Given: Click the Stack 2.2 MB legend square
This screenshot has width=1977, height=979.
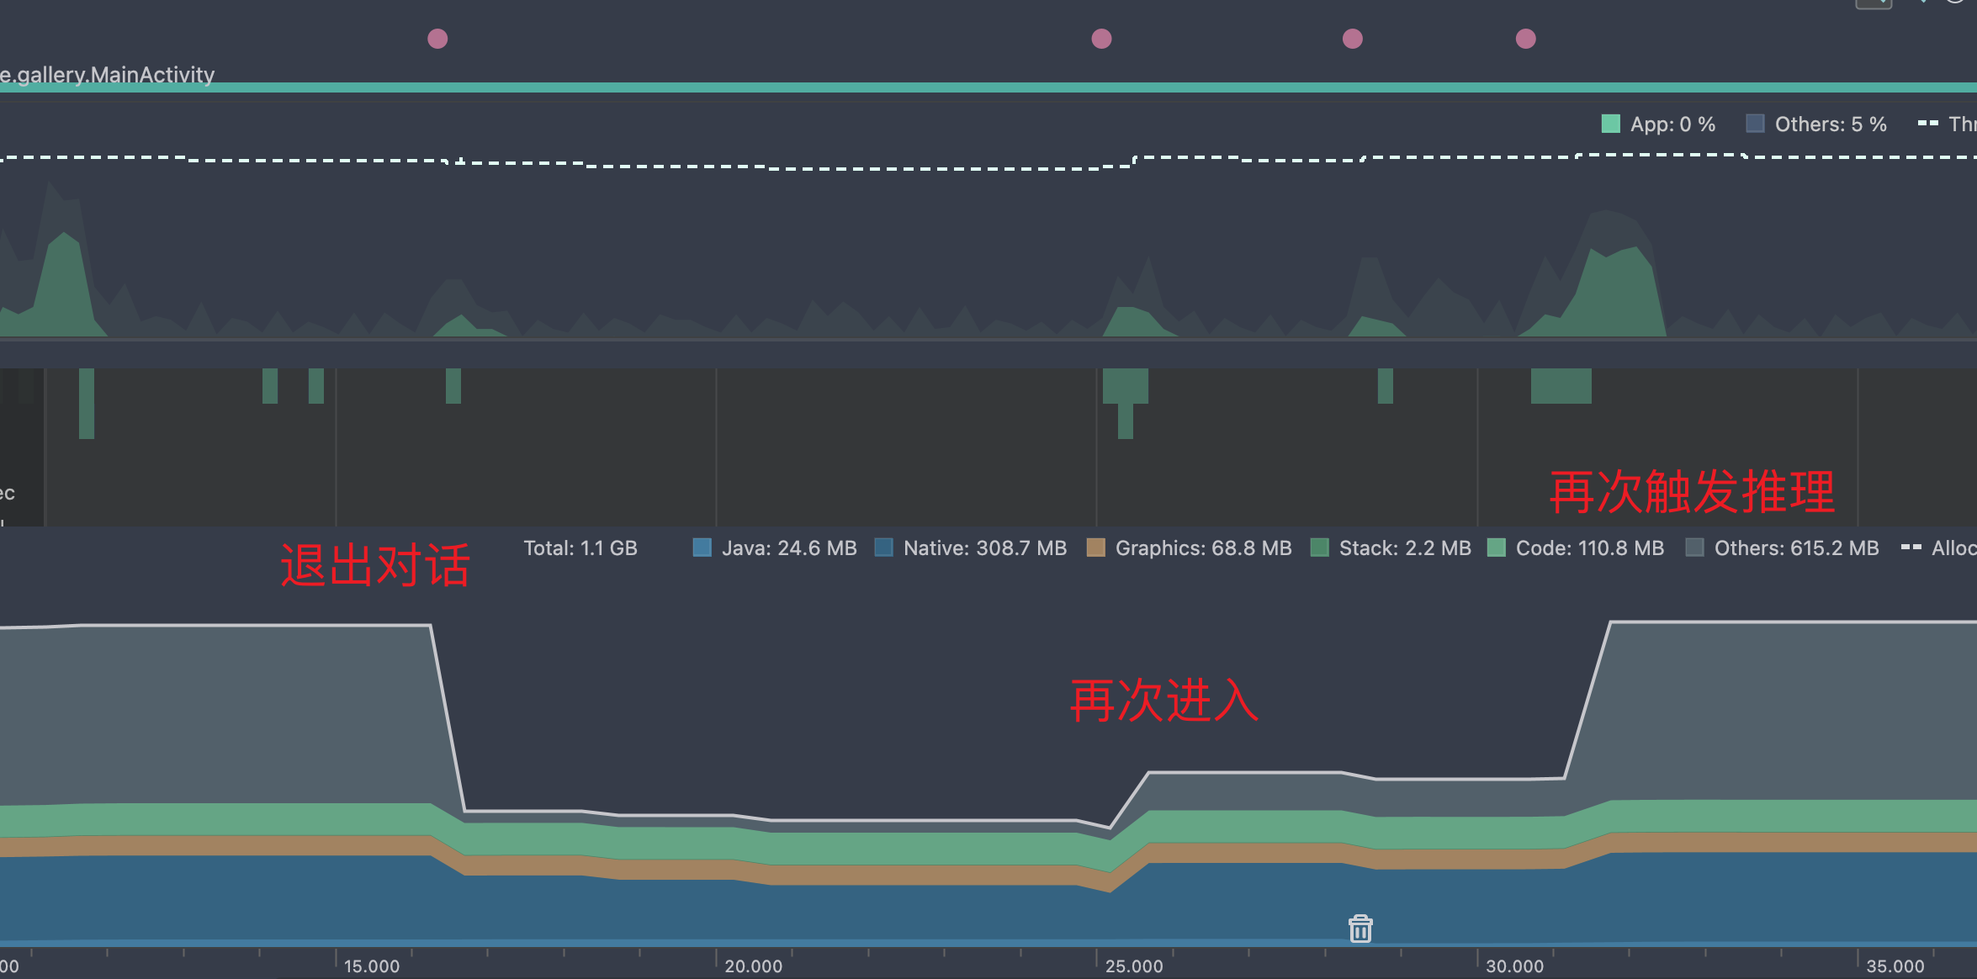Looking at the screenshot, I should tap(1319, 548).
